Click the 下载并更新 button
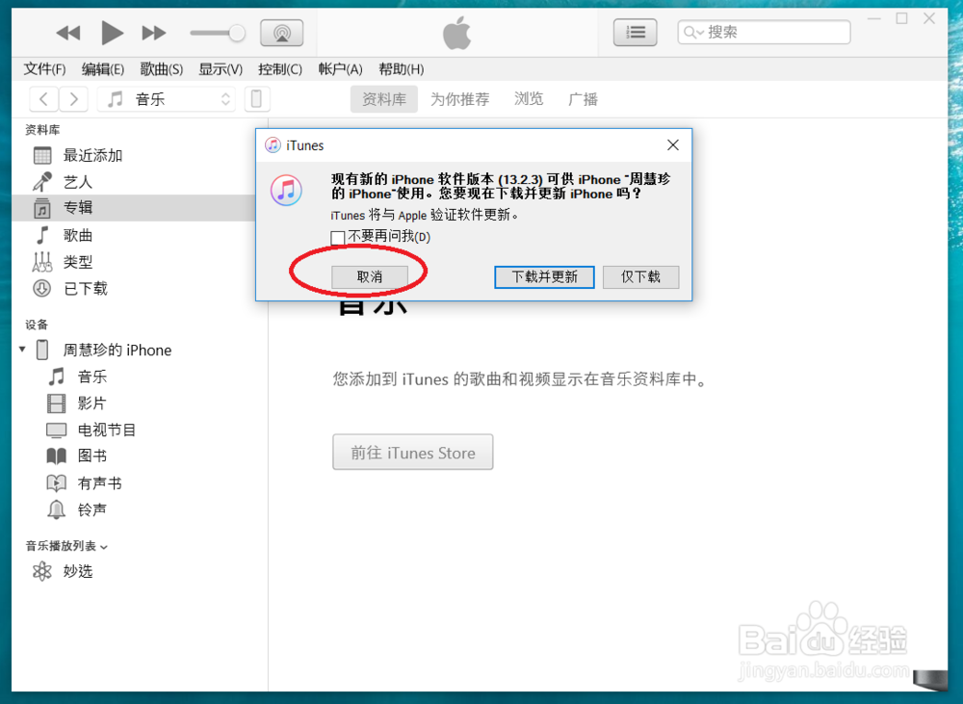Viewport: 963px width, 704px height. click(545, 276)
